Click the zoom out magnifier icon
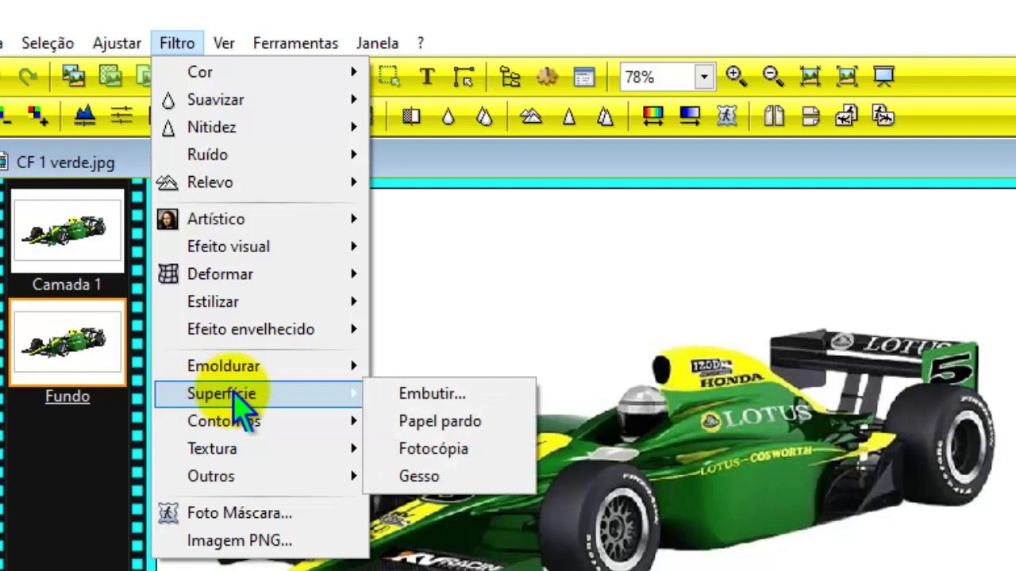The height and width of the screenshot is (571, 1016). pos(773,77)
